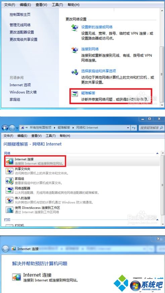The image size is (165, 293).
Task: Click the refresh button beside address bar
Action: click(x=134, y=128)
